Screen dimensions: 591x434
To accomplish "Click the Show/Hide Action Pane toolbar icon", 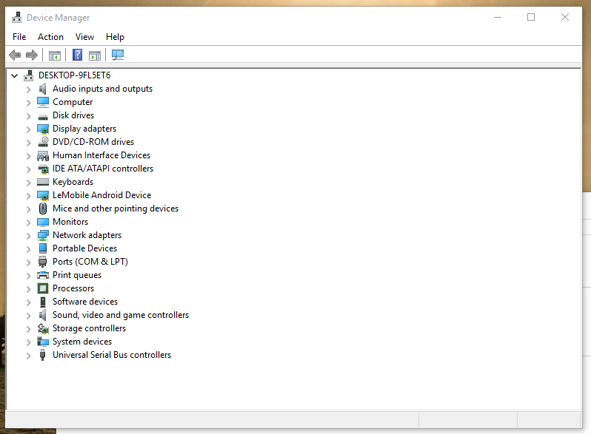I will 95,55.
